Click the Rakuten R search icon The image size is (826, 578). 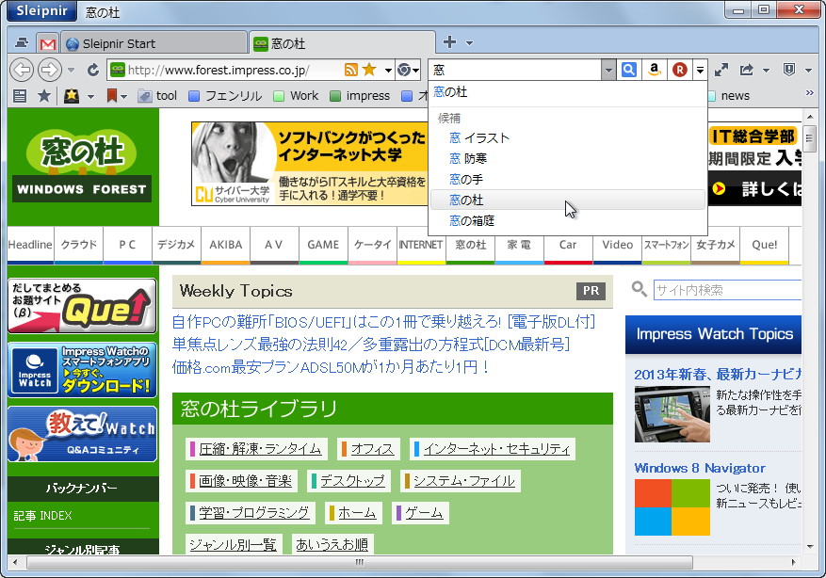[679, 70]
